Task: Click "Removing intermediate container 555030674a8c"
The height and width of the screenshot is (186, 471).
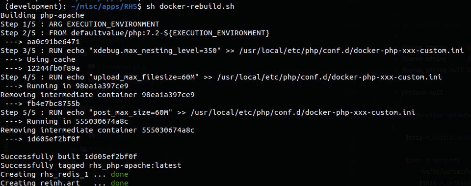Action: pos(98,130)
